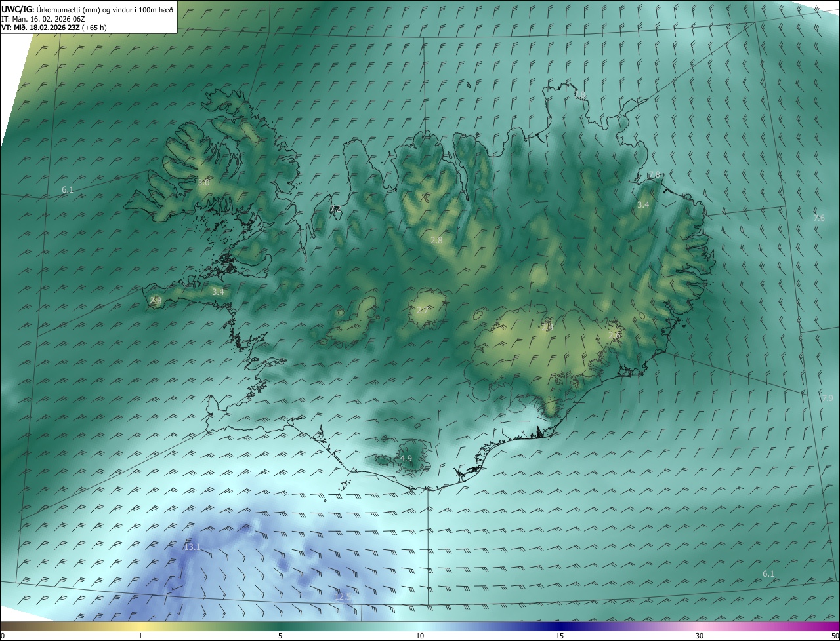Click the 7.9 value at the southeast sea
The width and height of the screenshot is (840, 641).
[x=827, y=398]
